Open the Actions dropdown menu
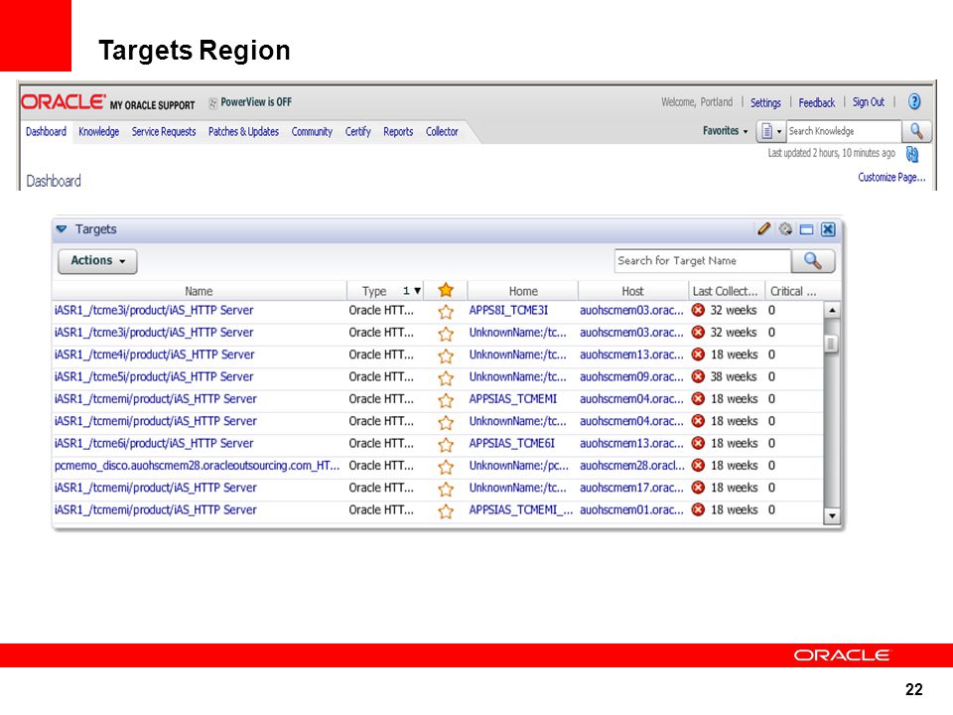953x715 pixels. (97, 261)
